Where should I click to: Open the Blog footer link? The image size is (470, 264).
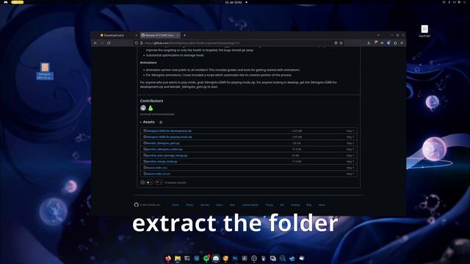click(309, 205)
